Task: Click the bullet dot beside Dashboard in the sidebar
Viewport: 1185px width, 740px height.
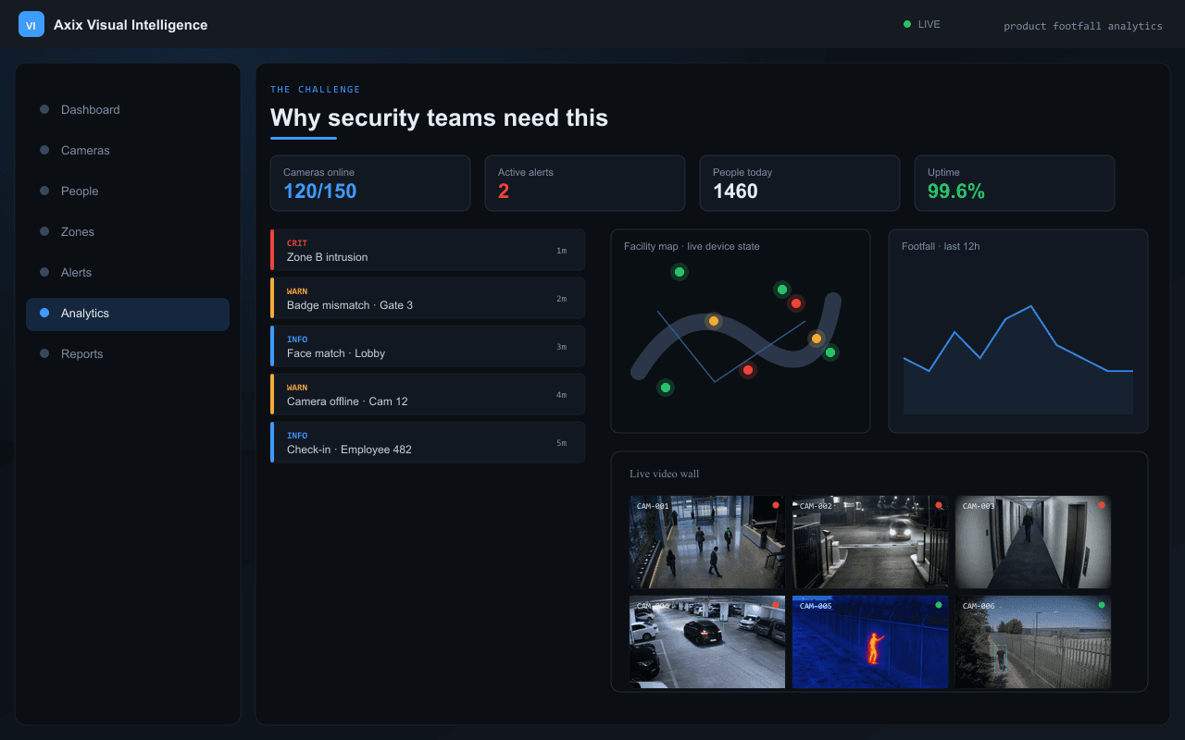Action: pos(44,109)
